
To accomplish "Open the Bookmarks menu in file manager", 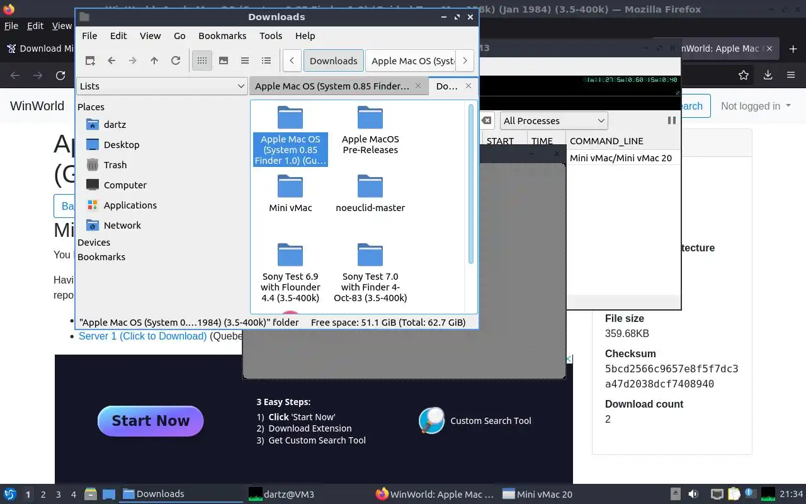I will (222, 36).
